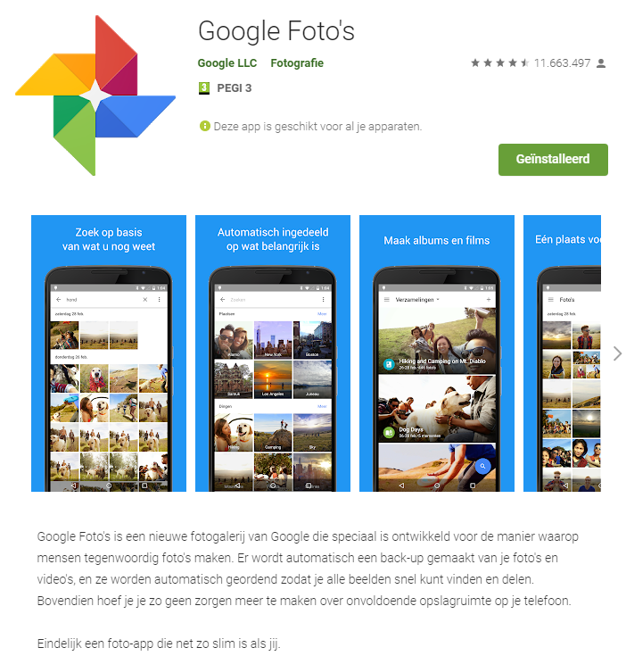Screen dimensions: 626x656
Task: Click the star rating icons
Action: click(x=499, y=63)
